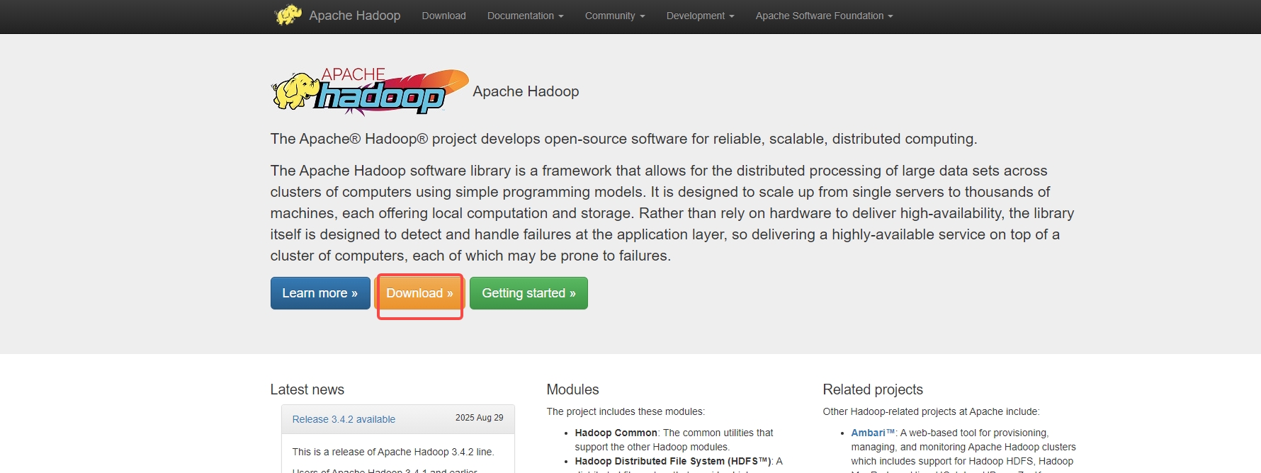This screenshot has width=1261, height=473.
Task: Select the 2025 Aug 29 date text
Action: 479,418
